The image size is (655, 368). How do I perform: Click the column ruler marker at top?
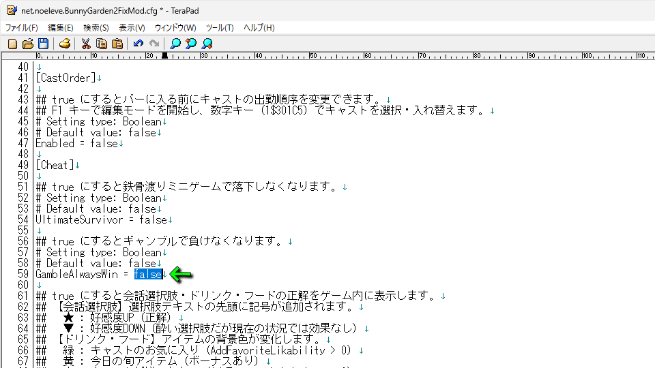(164, 56)
